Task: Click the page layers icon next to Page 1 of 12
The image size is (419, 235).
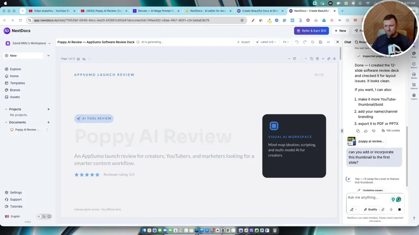Action: coord(78,59)
